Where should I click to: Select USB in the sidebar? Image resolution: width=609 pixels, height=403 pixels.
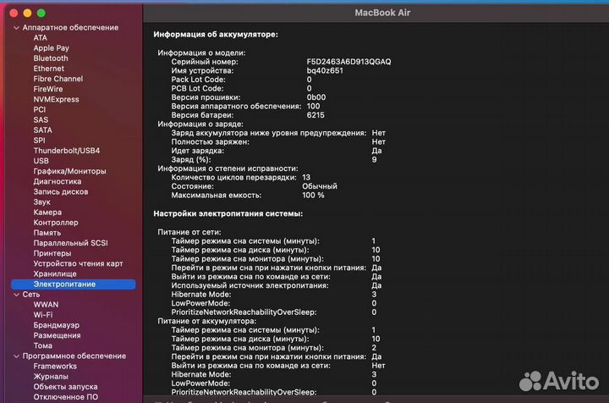coord(41,161)
